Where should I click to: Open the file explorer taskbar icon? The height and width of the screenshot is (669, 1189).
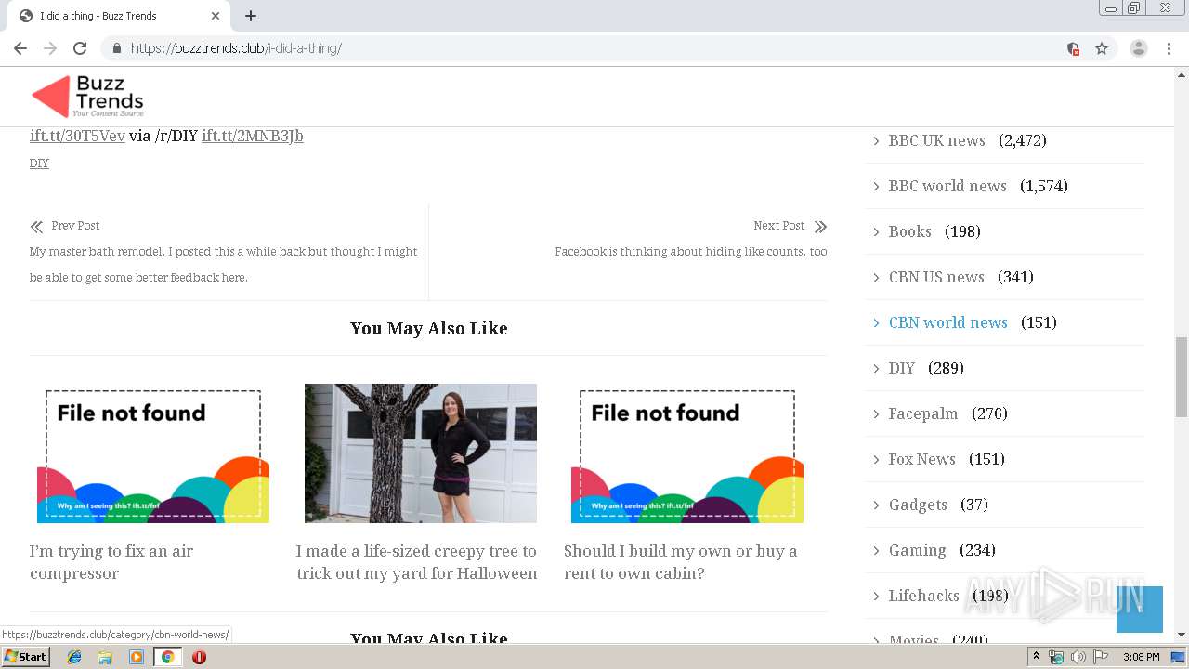(105, 657)
